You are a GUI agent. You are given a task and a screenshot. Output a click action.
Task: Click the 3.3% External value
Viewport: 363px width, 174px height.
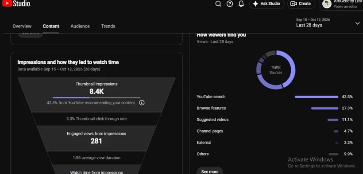[x=348, y=143]
